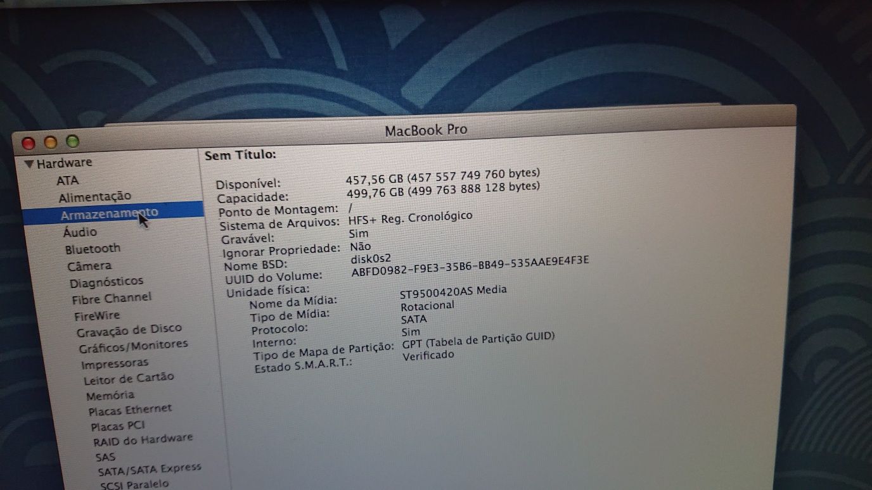Open Placas PCI section
This screenshot has height=490, width=872.
[118, 427]
